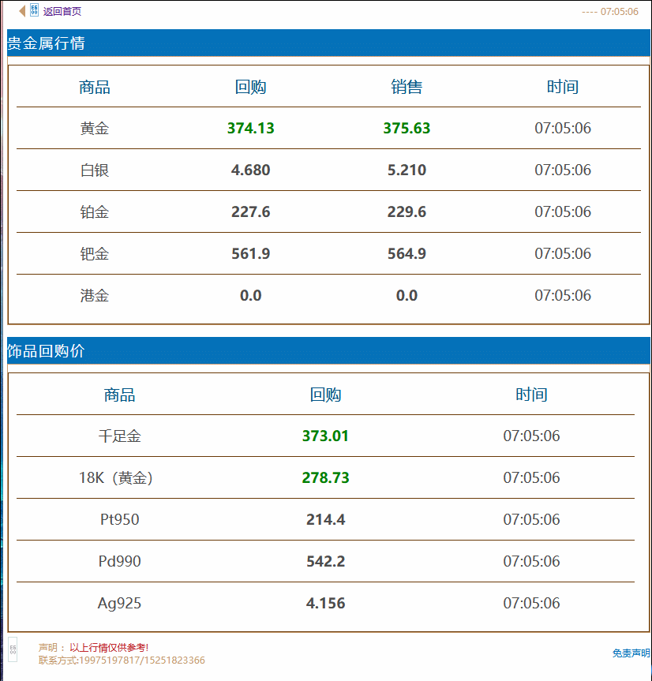Click the Ag925 buyback price 4.156

(325, 604)
